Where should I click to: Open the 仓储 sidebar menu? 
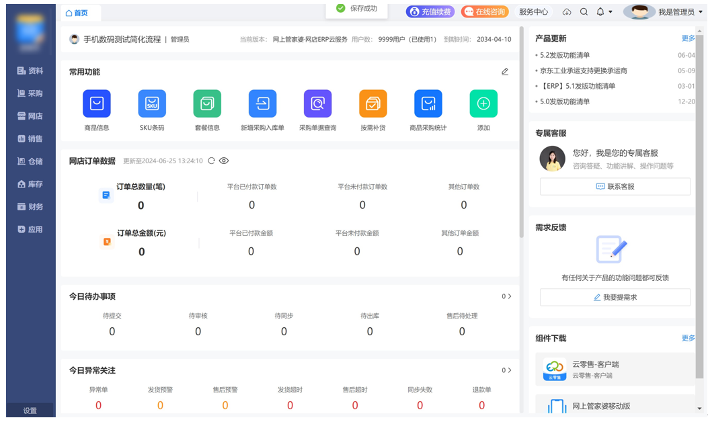click(x=30, y=161)
